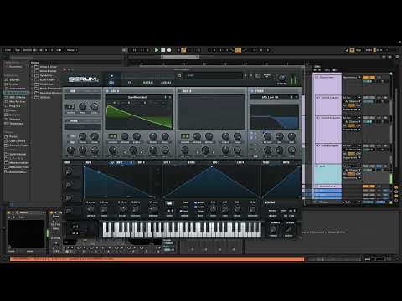Click the ENV Sustain knob
The height and width of the screenshot is (301, 402).
[136, 210]
